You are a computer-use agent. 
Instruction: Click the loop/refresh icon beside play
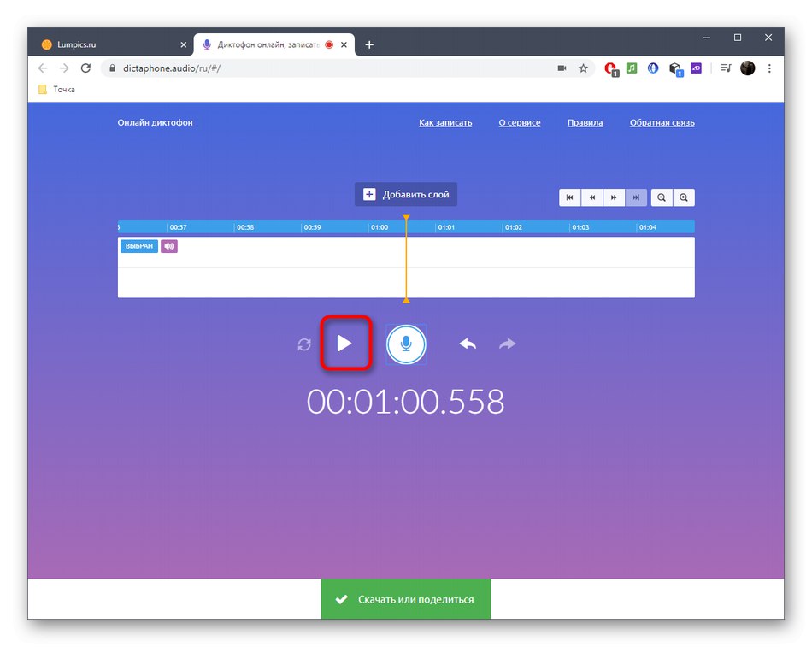pyautogui.click(x=304, y=344)
